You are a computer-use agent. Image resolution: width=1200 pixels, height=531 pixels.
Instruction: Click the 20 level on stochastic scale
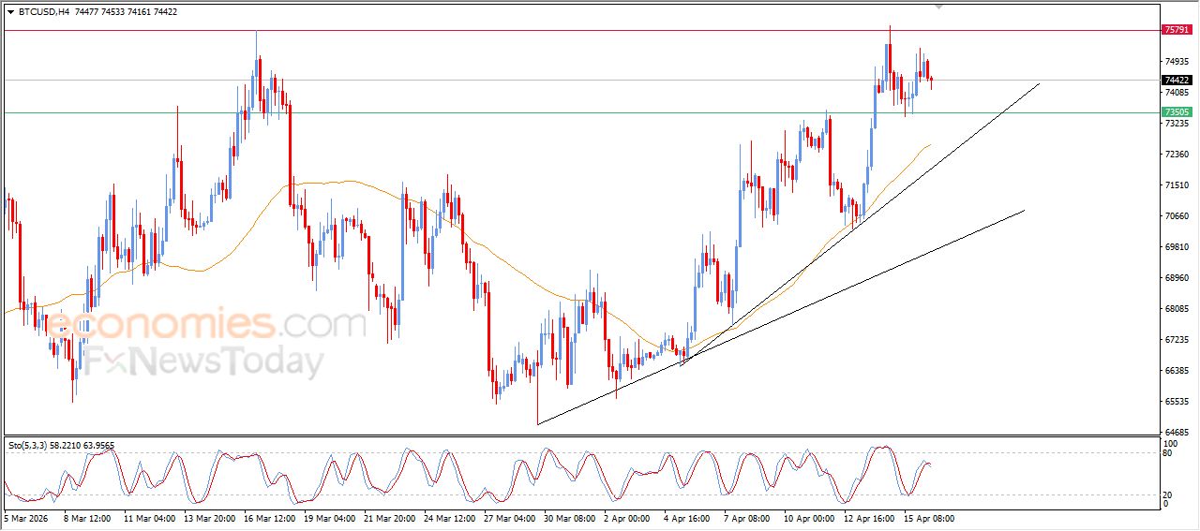pos(1167,494)
